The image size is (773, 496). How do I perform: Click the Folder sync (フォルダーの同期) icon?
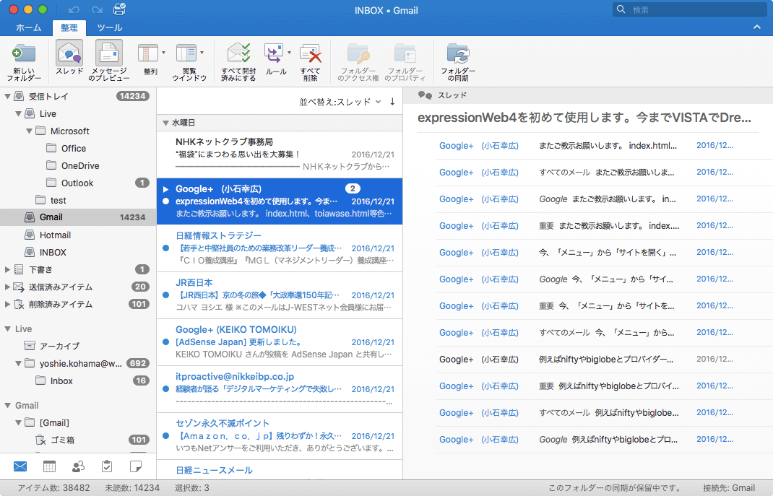pyautogui.click(x=458, y=61)
